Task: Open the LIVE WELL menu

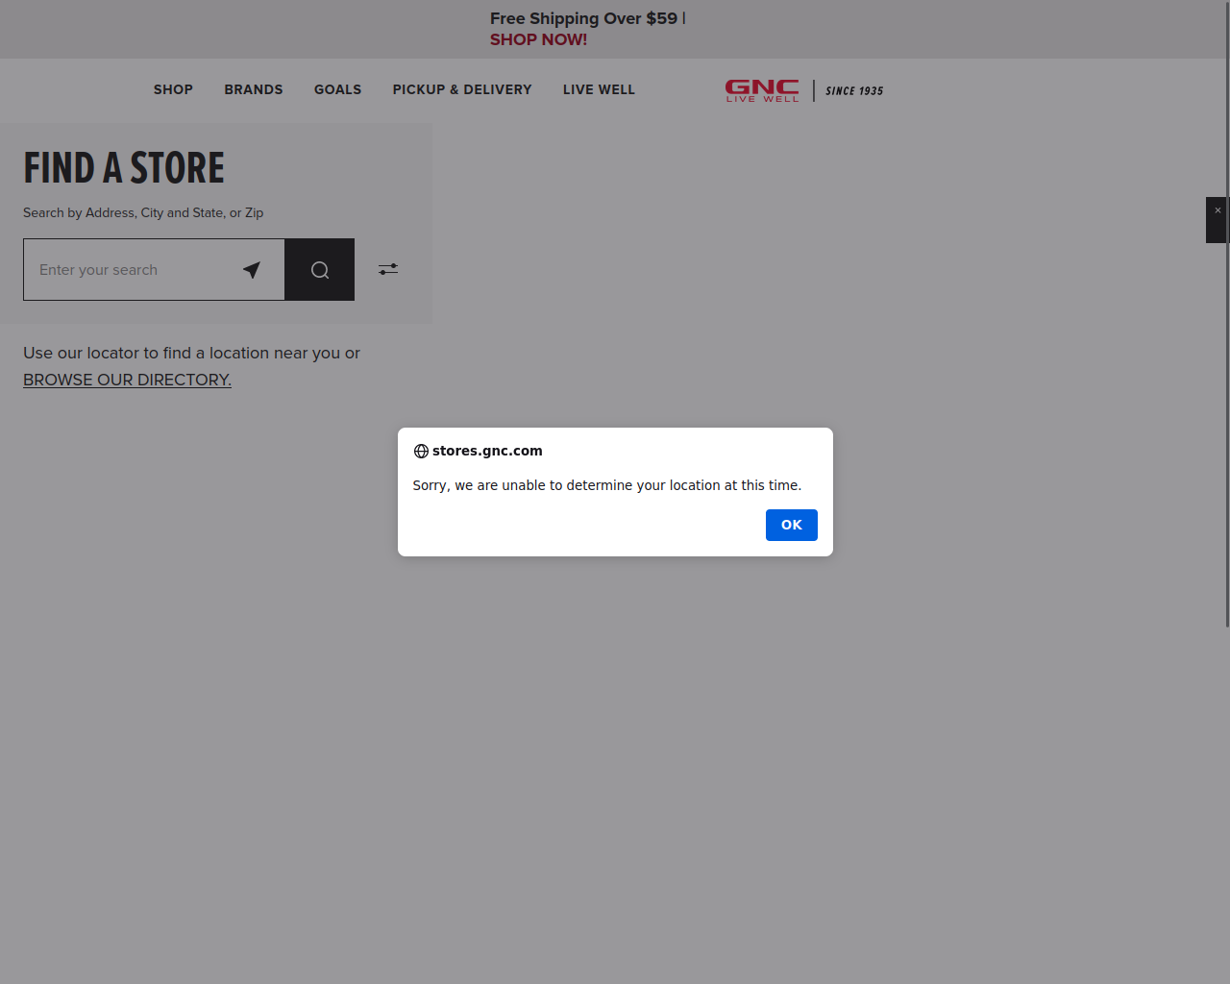Action: tap(599, 89)
